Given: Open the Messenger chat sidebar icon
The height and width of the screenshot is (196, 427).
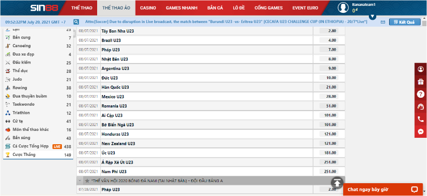Looking at the screenshot, I should (x=421, y=132).
